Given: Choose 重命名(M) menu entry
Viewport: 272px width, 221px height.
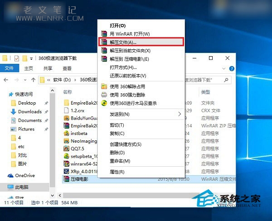Looking at the screenshot, I should pos(120,161).
